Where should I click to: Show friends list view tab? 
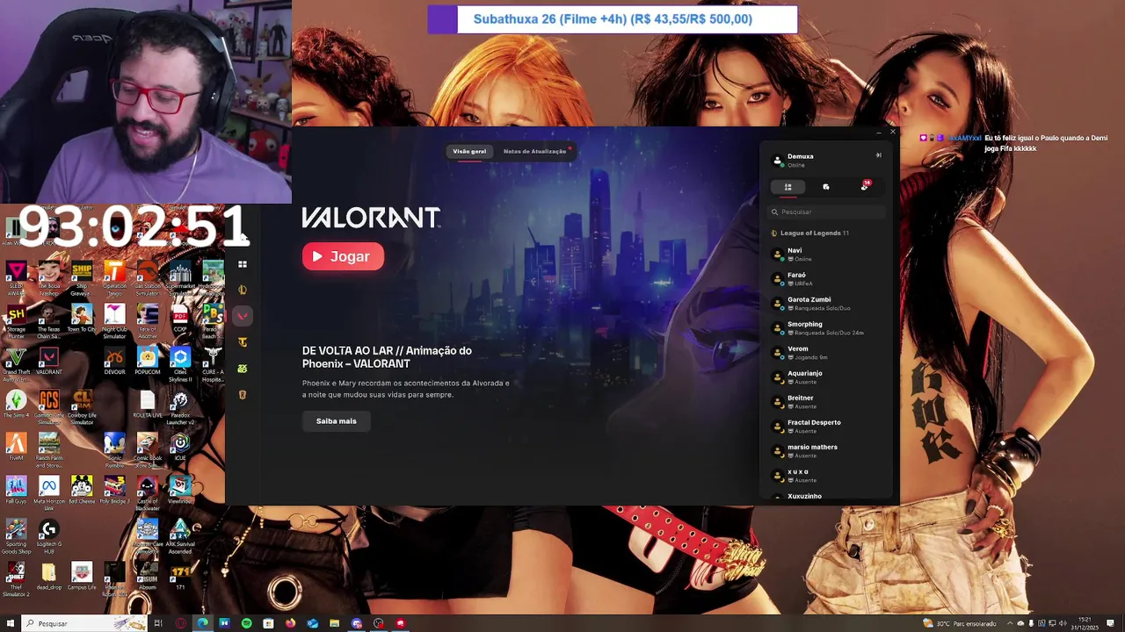tap(788, 187)
